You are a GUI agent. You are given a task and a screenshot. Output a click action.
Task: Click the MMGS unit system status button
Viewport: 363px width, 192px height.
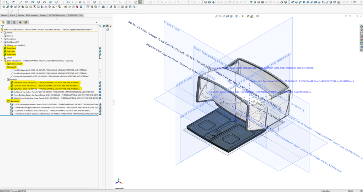[x=351, y=191]
